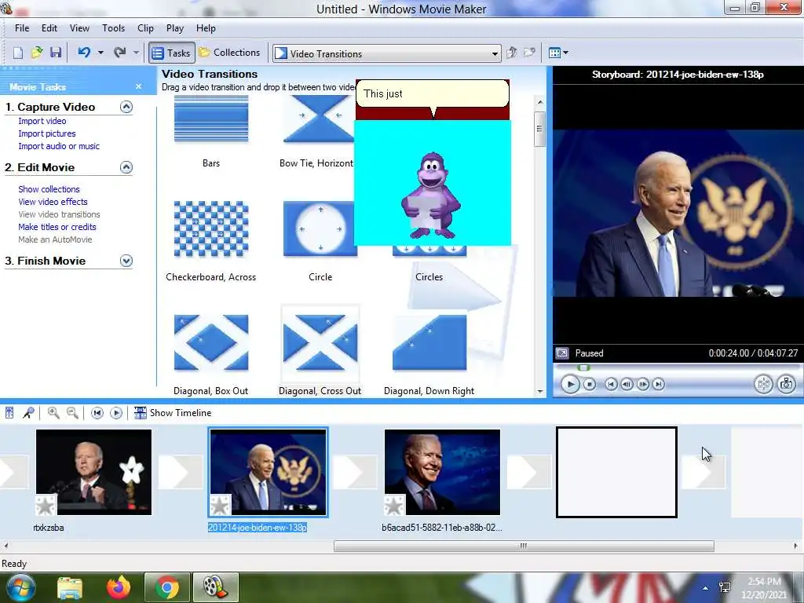Open the File menu
Screen dimensions: 804x603
(22, 28)
